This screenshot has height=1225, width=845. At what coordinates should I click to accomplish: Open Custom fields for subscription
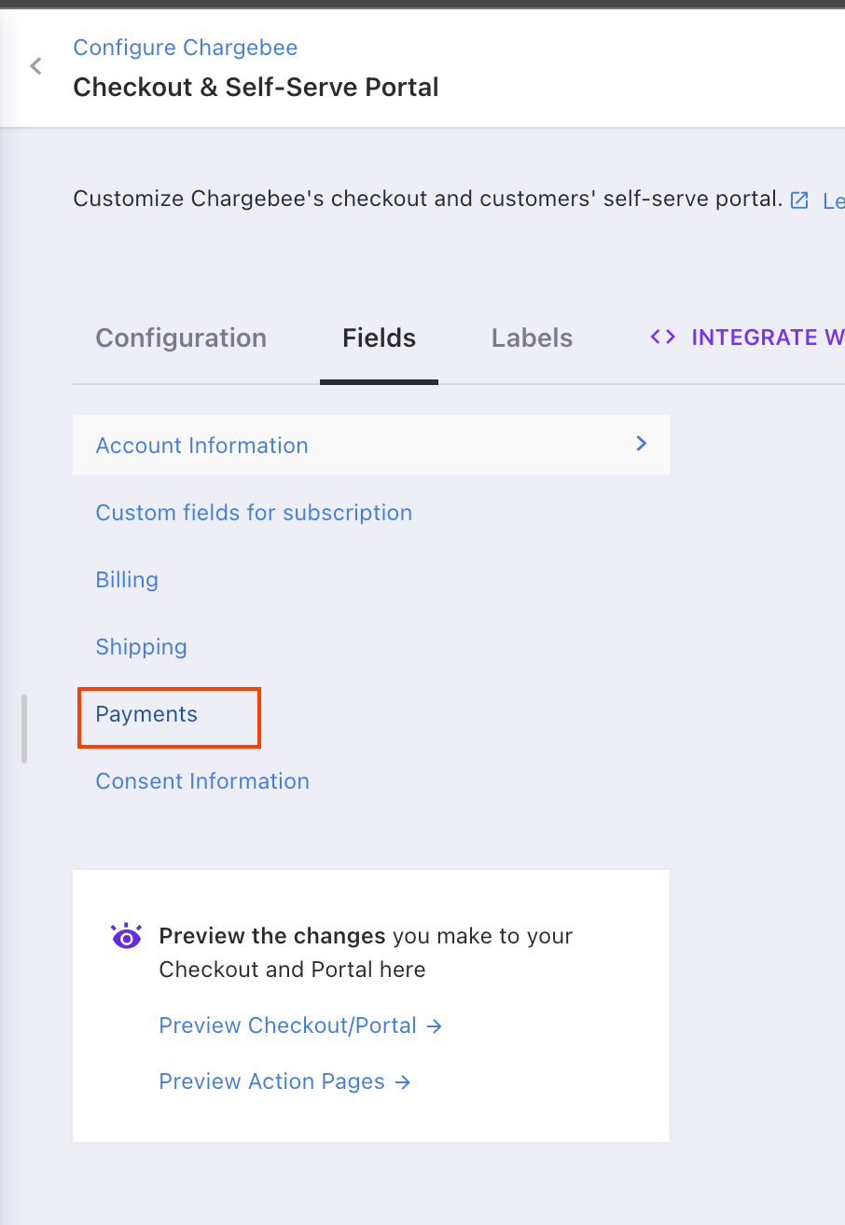[254, 513]
